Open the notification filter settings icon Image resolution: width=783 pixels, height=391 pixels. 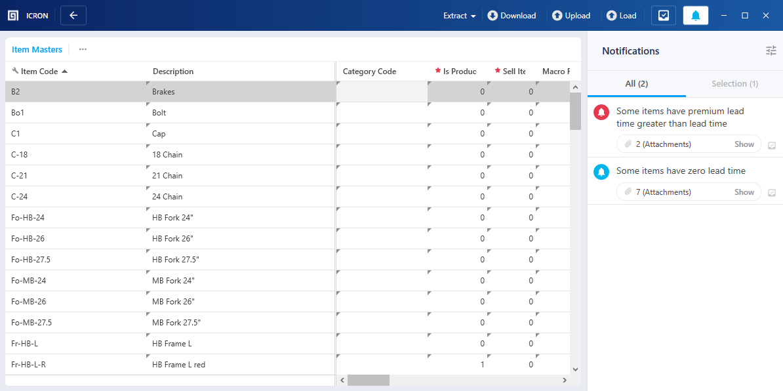point(771,51)
